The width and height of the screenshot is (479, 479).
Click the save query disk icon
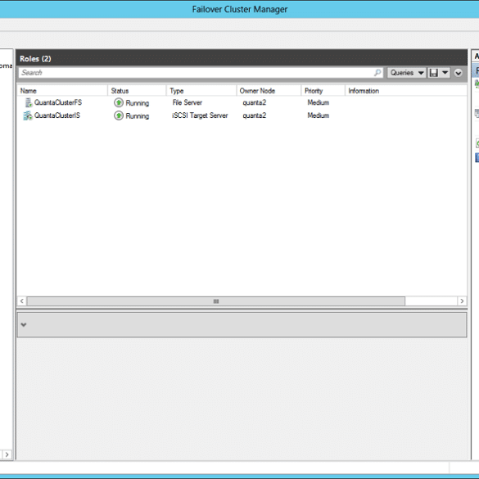pyautogui.click(x=433, y=73)
